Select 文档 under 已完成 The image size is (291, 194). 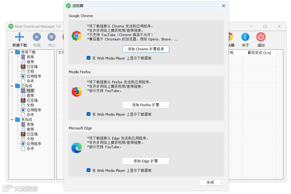30,105
